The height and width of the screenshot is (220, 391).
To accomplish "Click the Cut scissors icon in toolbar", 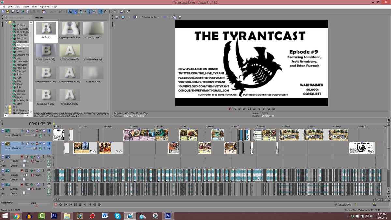I will coord(34,11).
